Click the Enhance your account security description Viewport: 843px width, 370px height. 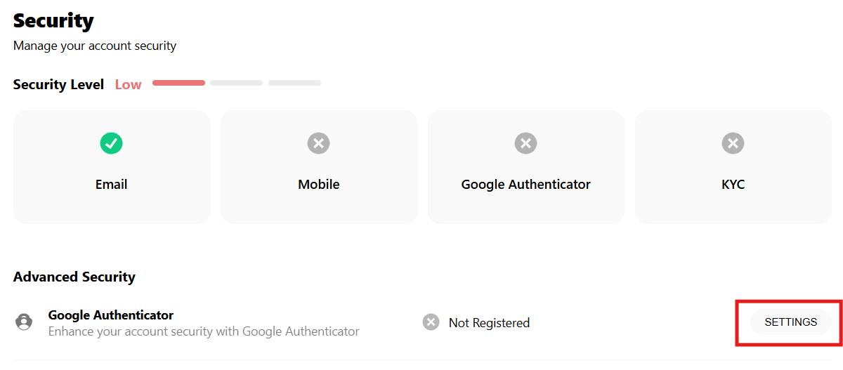(x=204, y=331)
